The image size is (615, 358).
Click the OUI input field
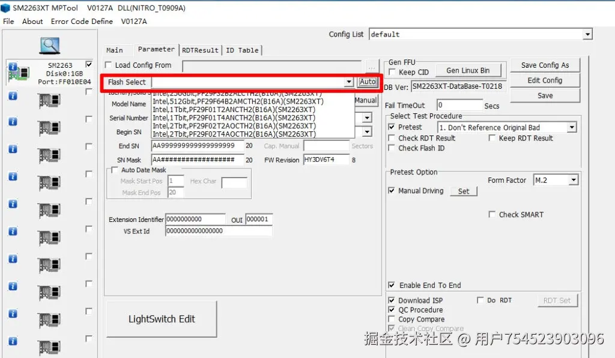point(259,219)
